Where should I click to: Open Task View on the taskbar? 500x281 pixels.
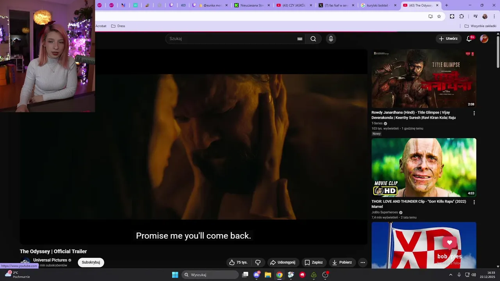point(245,275)
